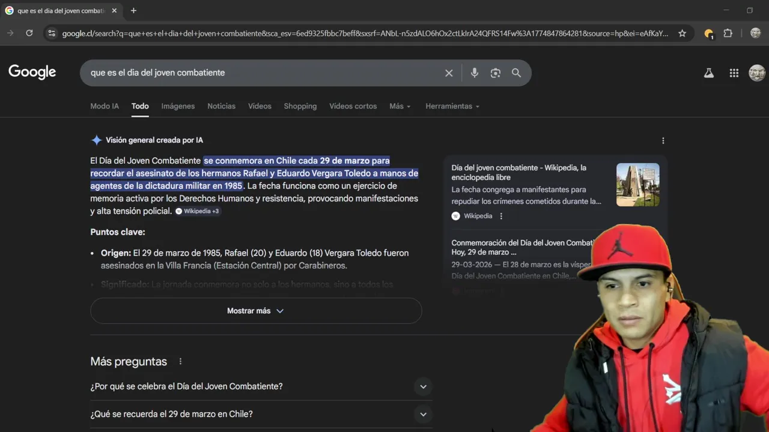Open site information icon in address bar
The height and width of the screenshot is (432, 769).
coord(52,34)
